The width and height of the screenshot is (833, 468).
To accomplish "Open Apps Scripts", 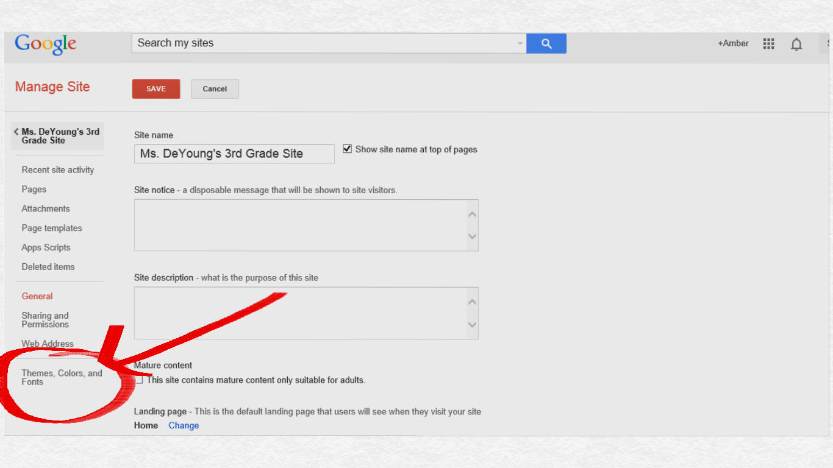I will (46, 247).
